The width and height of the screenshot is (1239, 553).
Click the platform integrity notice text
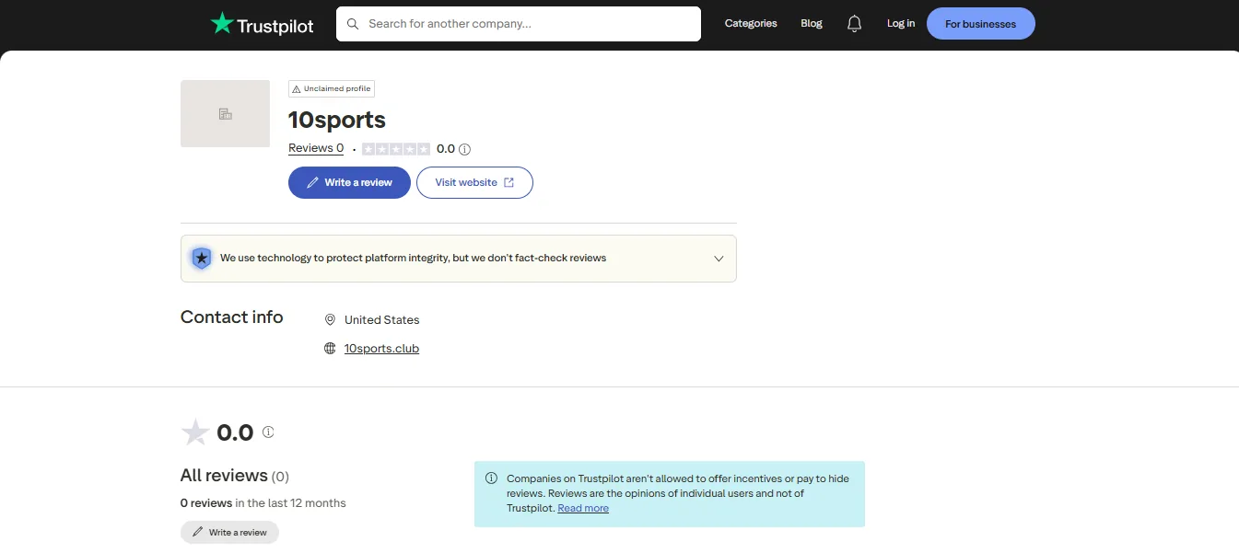pos(413,259)
